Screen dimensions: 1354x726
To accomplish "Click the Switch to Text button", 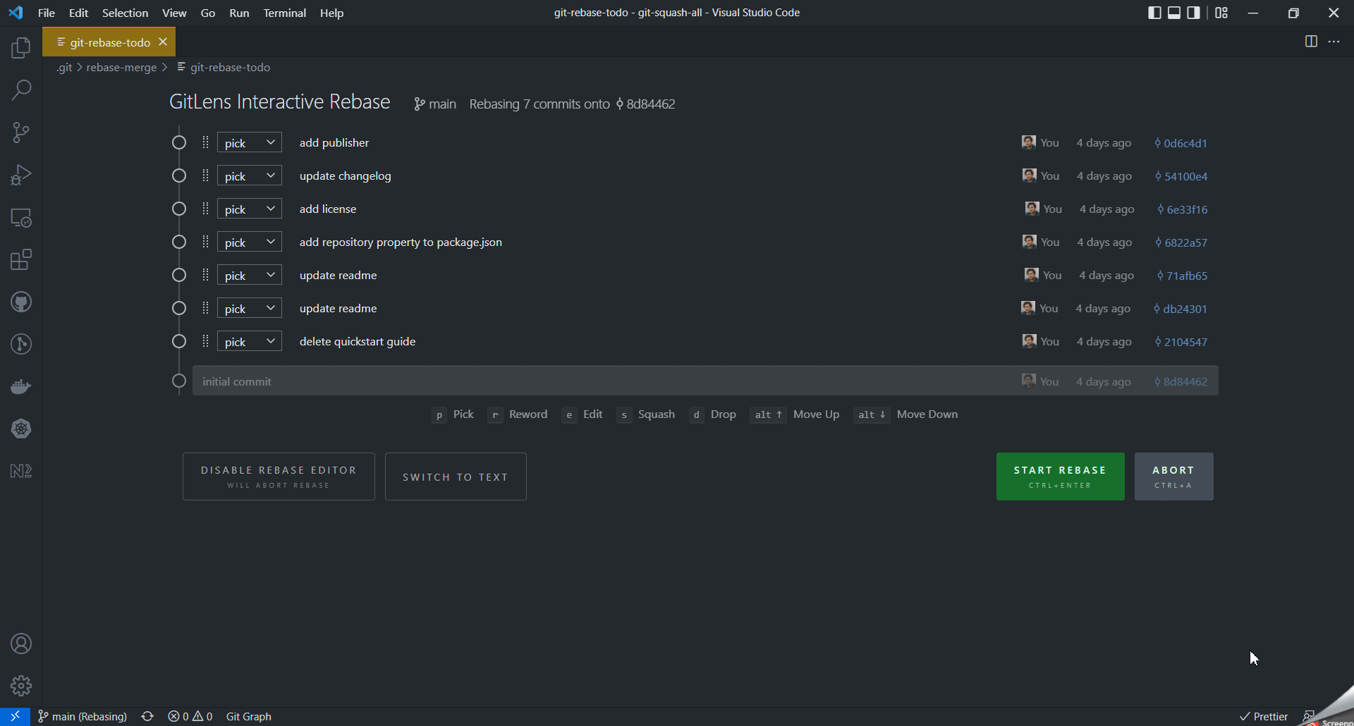I will click(456, 476).
